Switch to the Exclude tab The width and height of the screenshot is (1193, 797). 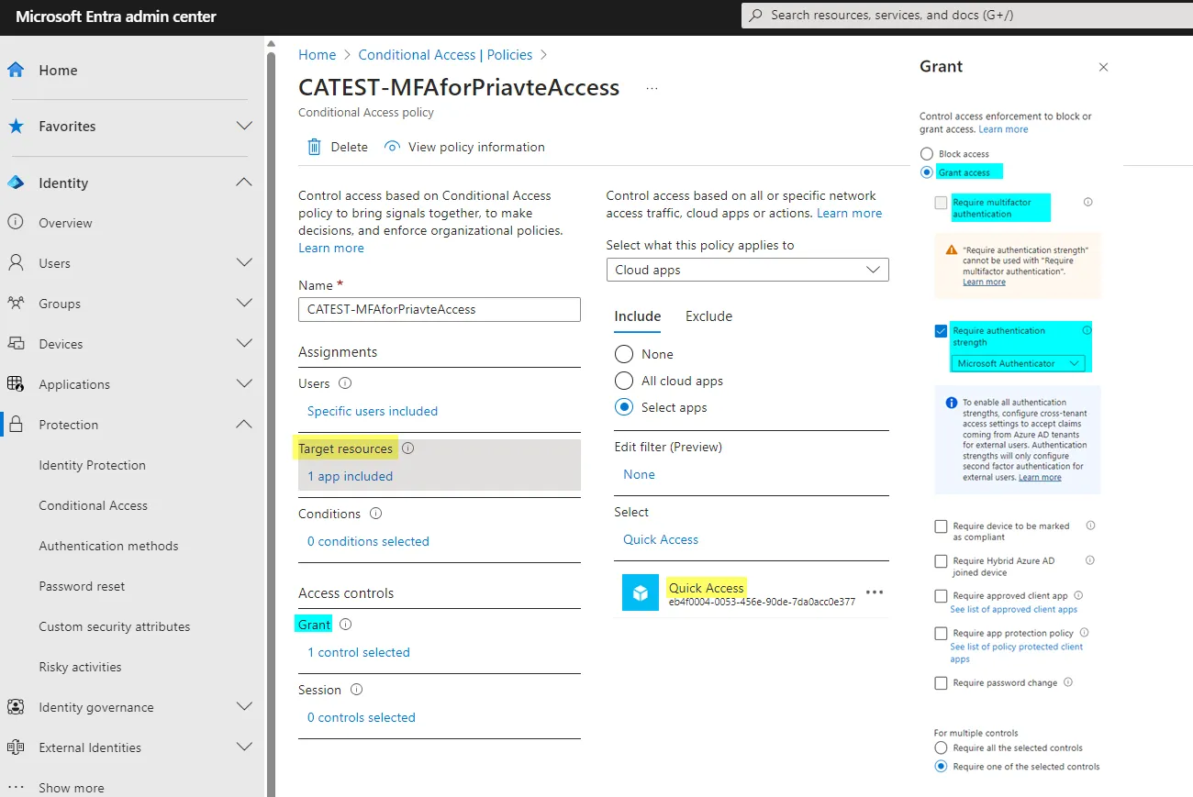(x=708, y=316)
